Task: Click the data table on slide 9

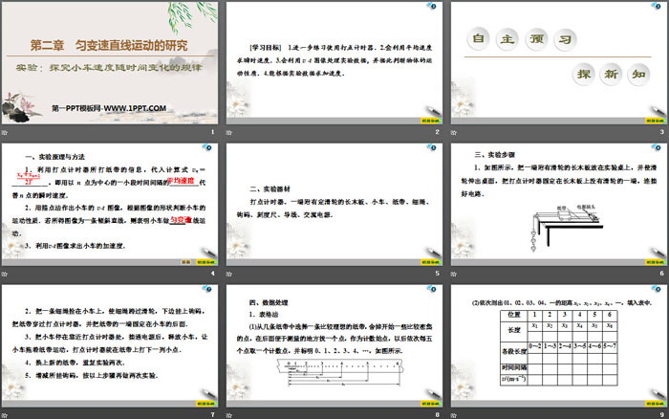Action: 558,347
